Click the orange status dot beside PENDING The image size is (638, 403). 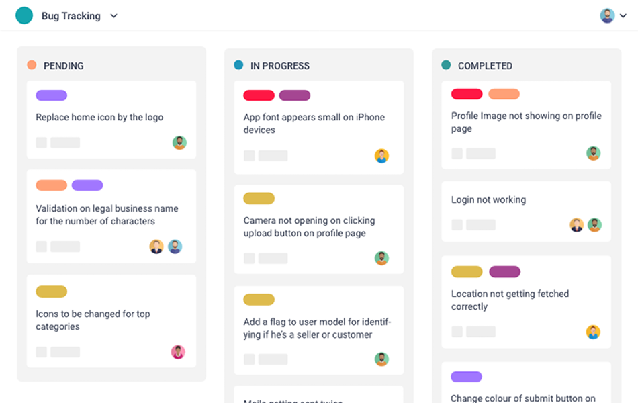point(31,66)
